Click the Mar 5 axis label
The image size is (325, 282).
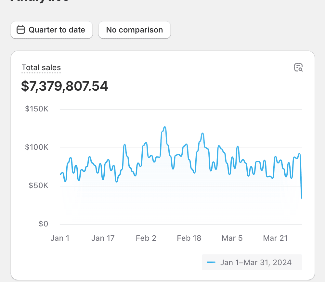coord(232,238)
